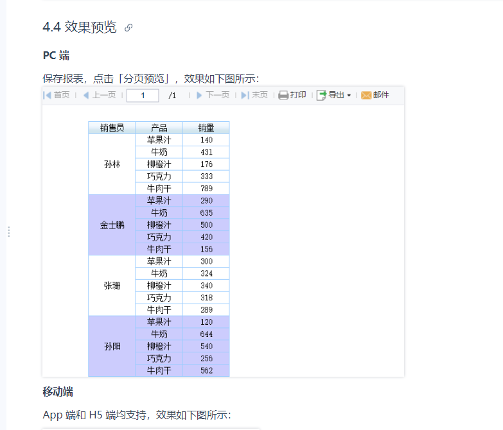Click the 导出 export icon

tap(321, 95)
